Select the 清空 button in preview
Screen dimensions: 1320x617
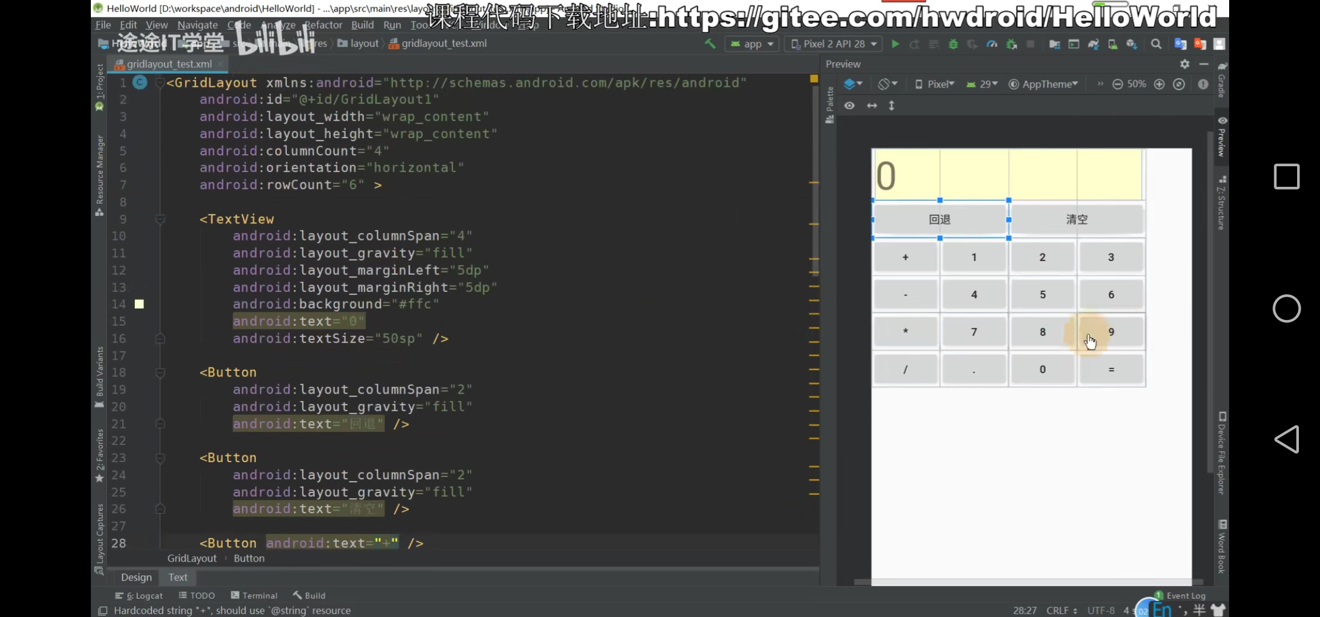(1077, 219)
